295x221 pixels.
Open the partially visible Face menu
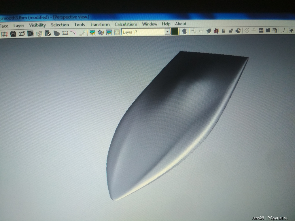4,26
